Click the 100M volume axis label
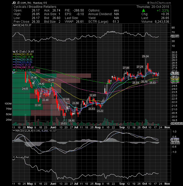Image resolution: width=183 pixels, height=186 pixels. coord(8,104)
